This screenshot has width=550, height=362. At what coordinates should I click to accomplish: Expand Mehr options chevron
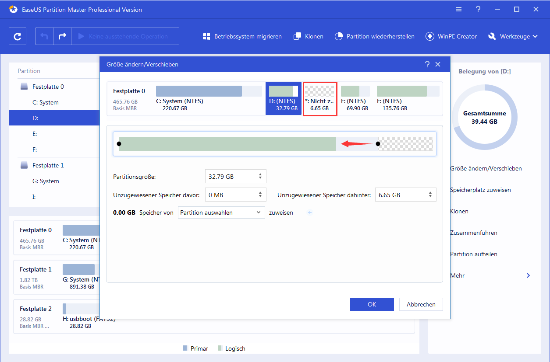(x=528, y=275)
